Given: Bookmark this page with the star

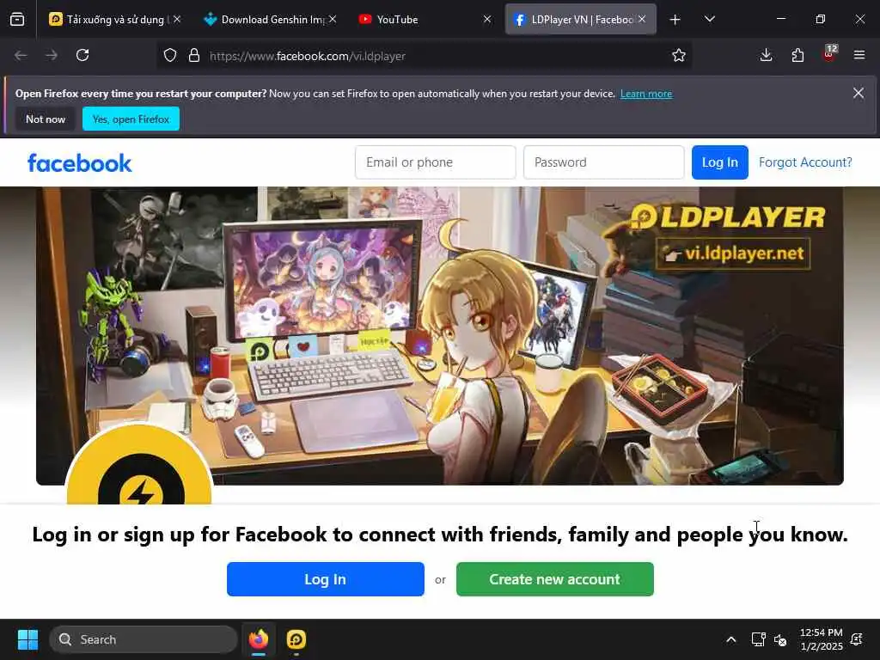Looking at the screenshot, I should point(679,55).
